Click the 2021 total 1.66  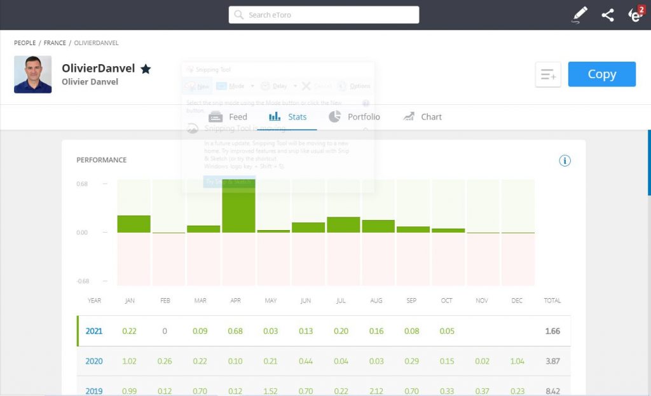(552, 331)
